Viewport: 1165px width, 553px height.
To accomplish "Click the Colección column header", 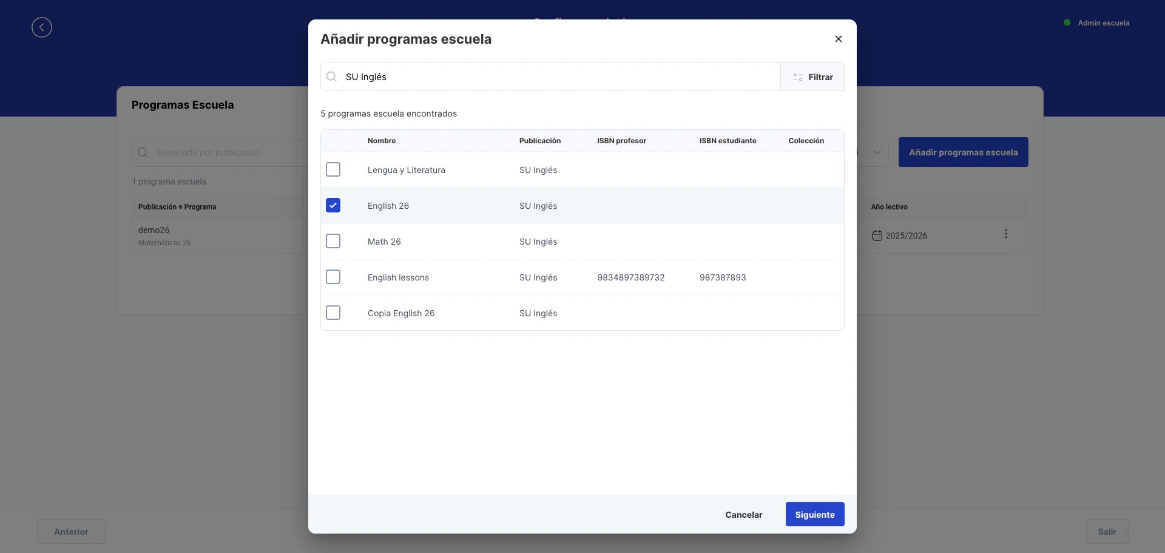I will click(x=806, y=141).
